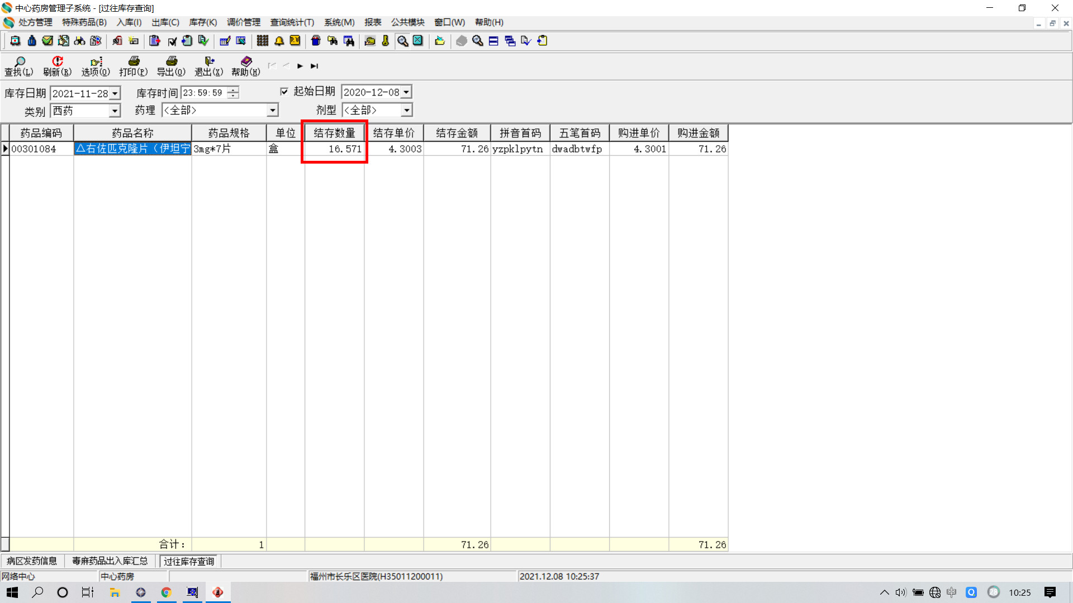Click the 刷新(R) refresh icon
The image size is (1073, 603).
pos(57,65)
